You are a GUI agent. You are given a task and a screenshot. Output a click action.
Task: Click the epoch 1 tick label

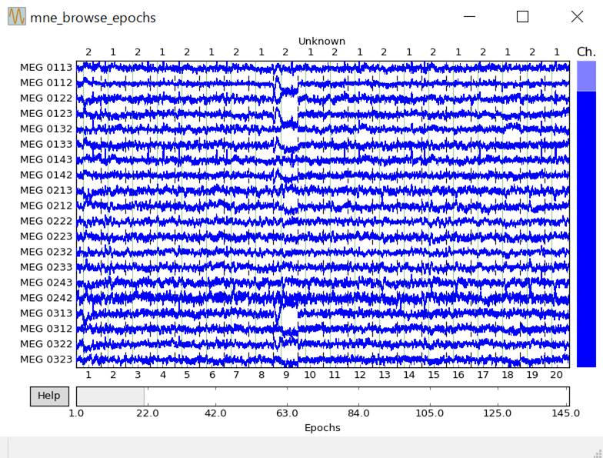click(x=88, y=375)
